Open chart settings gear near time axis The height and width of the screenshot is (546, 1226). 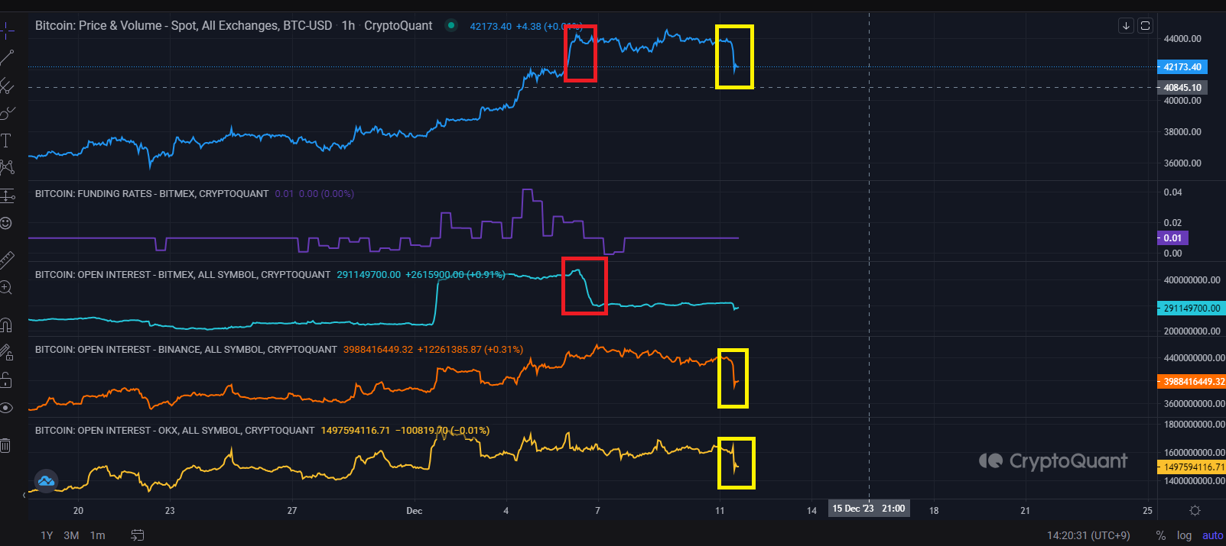click(x=1195, y=510)
